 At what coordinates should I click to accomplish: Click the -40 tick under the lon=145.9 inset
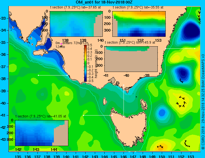[x=126, y=75]
